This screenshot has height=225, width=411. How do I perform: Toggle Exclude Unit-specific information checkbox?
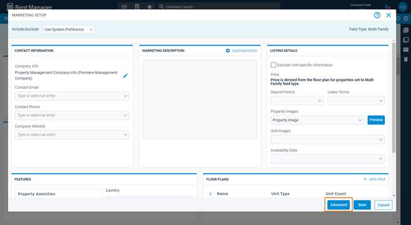coord(273,65)
